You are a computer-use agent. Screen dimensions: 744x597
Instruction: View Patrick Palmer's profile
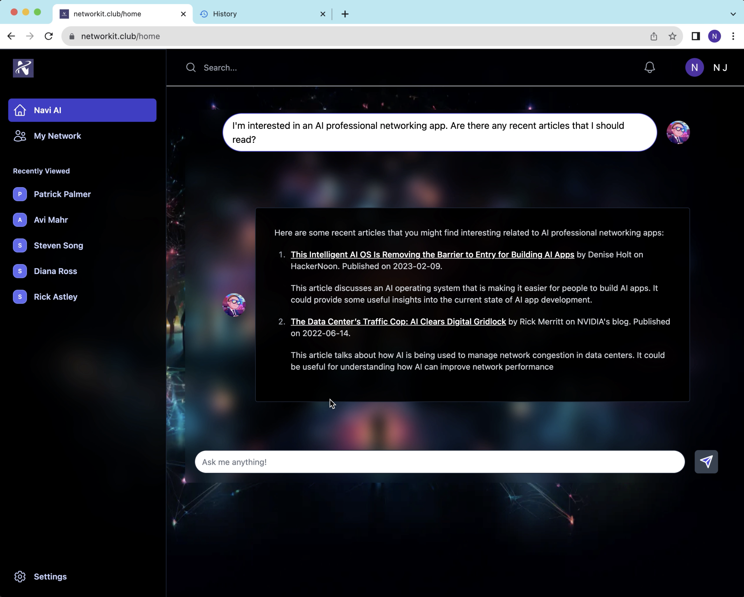coord(62,194)
